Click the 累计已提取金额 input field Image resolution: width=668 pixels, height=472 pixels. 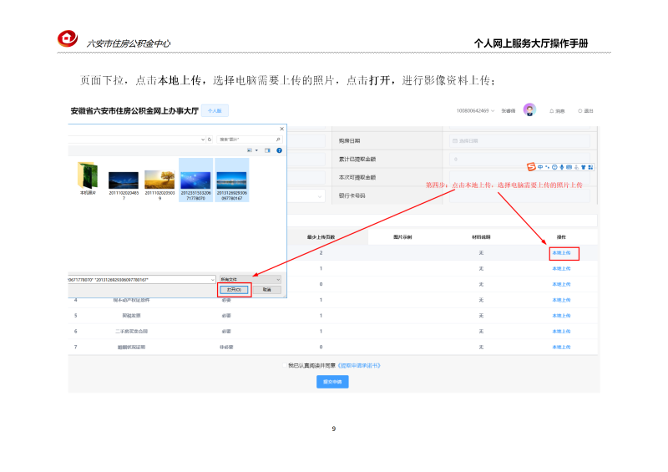click(519, 159)
